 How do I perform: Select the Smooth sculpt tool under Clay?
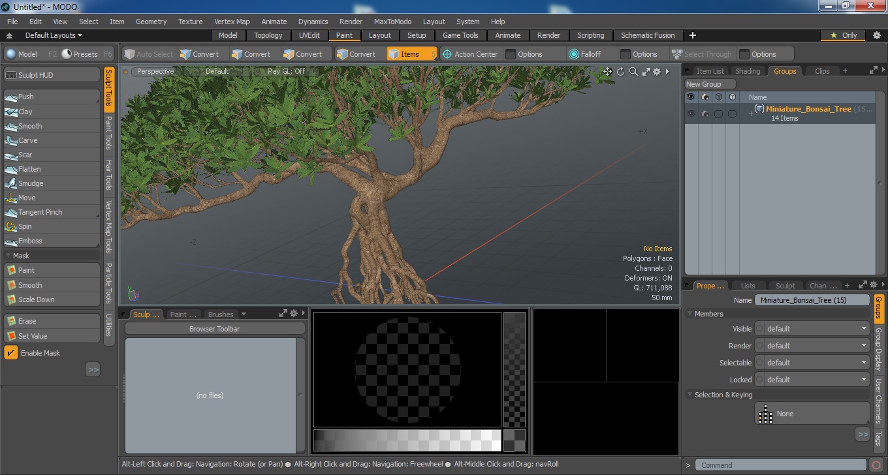click(52, 126)
